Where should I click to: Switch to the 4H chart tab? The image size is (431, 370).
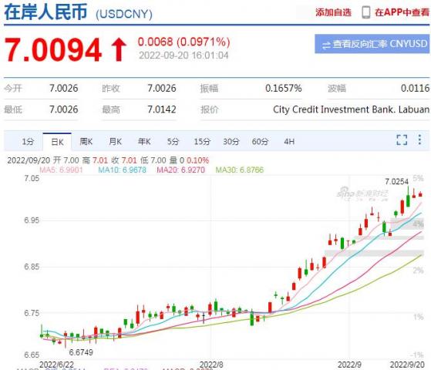[289, 142]
